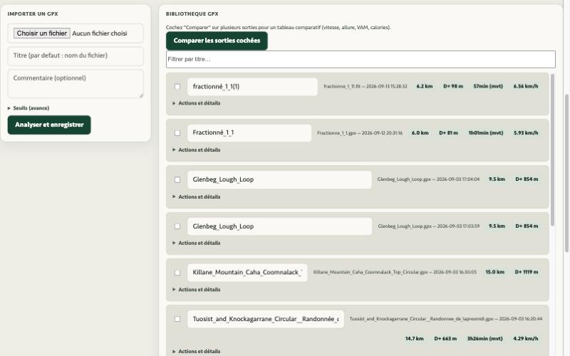Check the Glenbeg_Lough_Loop entry dated 17:03:59
The image size is (570, 356).
(177, 226)
